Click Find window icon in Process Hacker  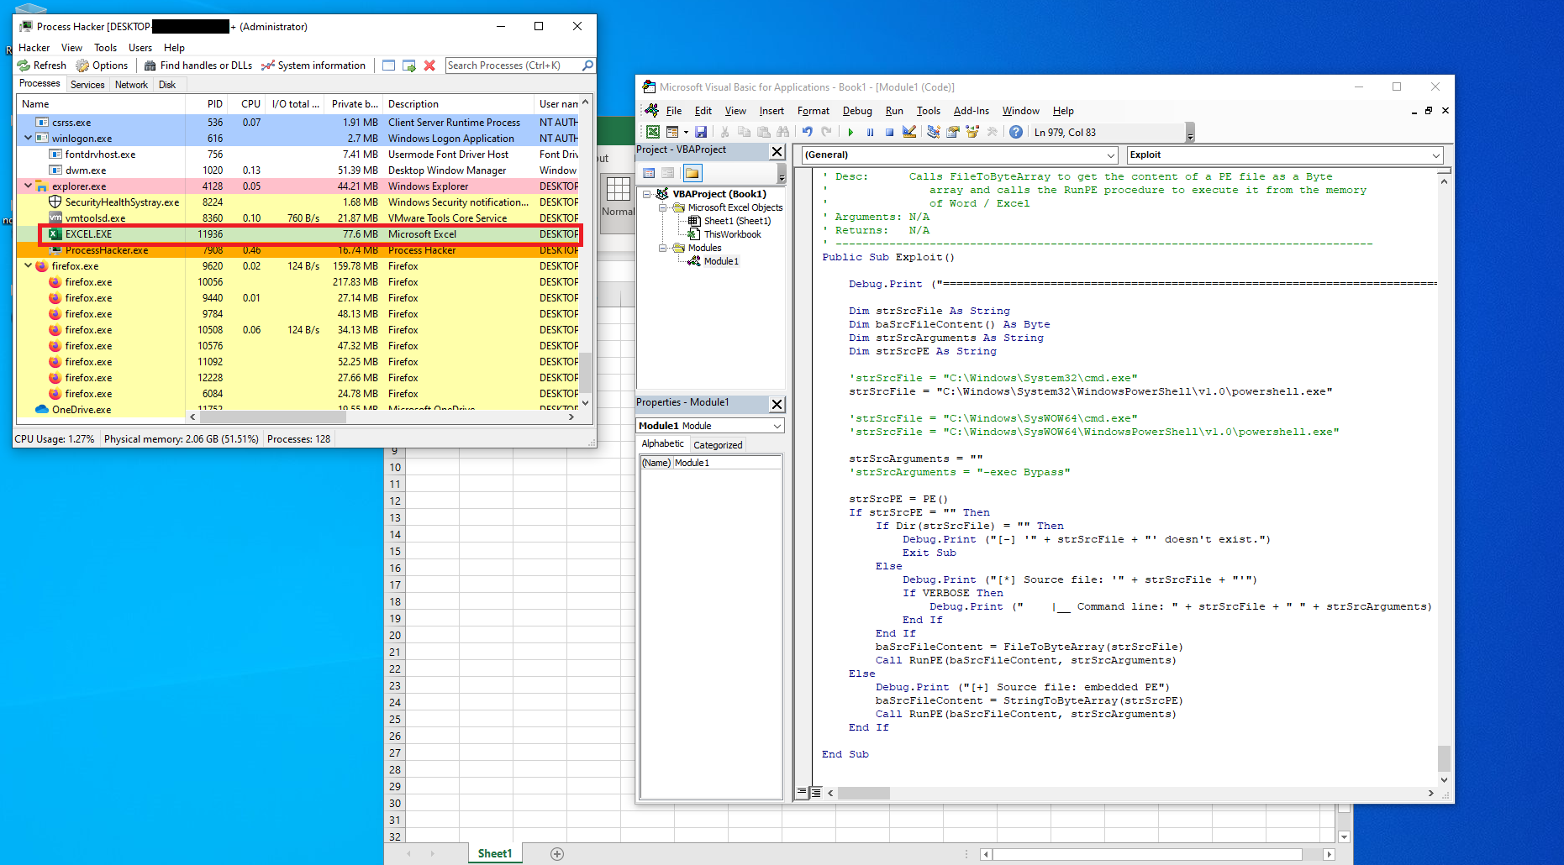(388, 66)
